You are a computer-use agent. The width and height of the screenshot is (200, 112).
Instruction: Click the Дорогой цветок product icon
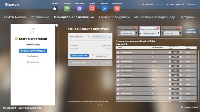click(118, 93)
